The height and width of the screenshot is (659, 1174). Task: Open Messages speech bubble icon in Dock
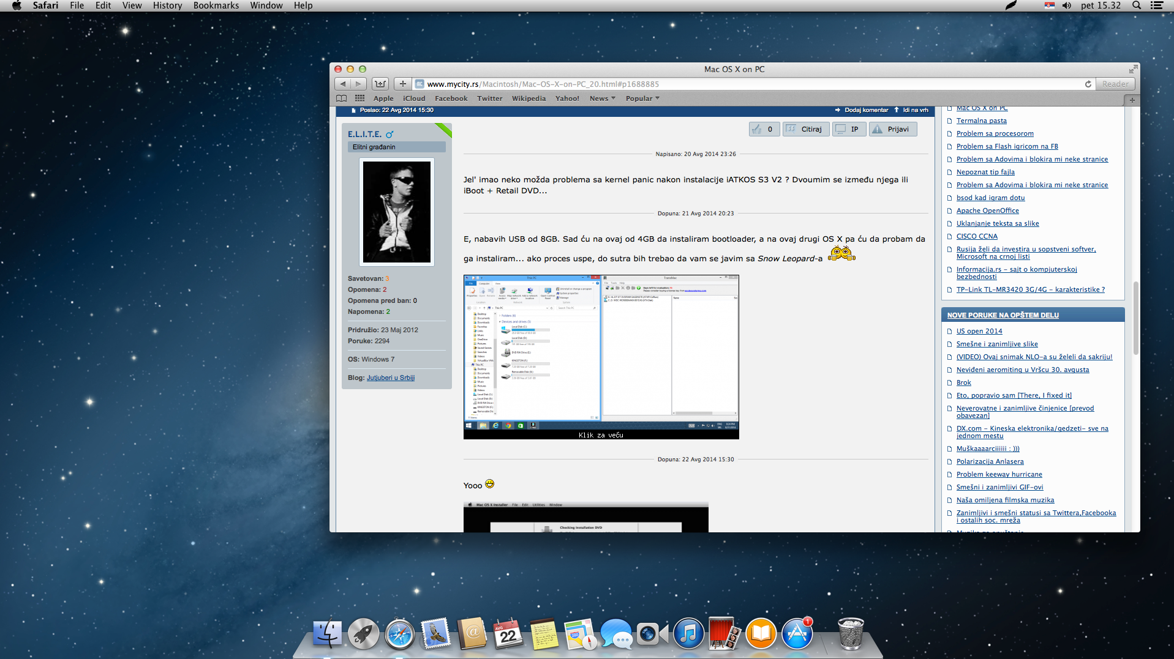click(616, 633)
